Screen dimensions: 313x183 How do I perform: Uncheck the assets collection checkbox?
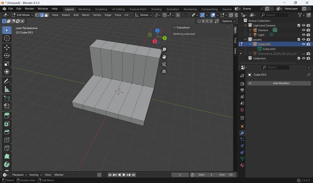299,40
